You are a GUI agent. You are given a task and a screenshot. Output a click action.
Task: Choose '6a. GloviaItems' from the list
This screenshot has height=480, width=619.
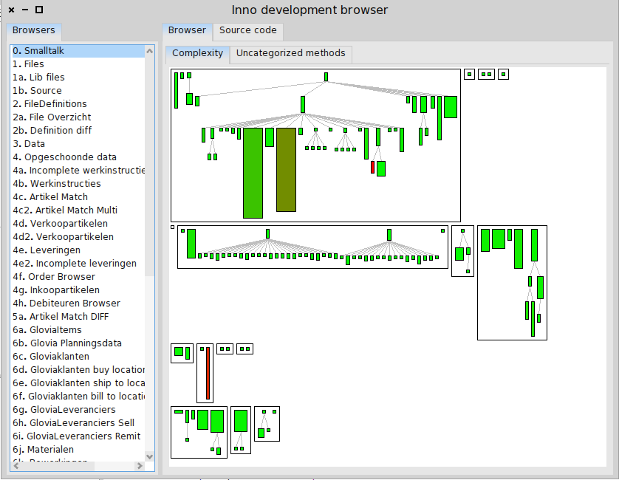click(x=77, y=330)
